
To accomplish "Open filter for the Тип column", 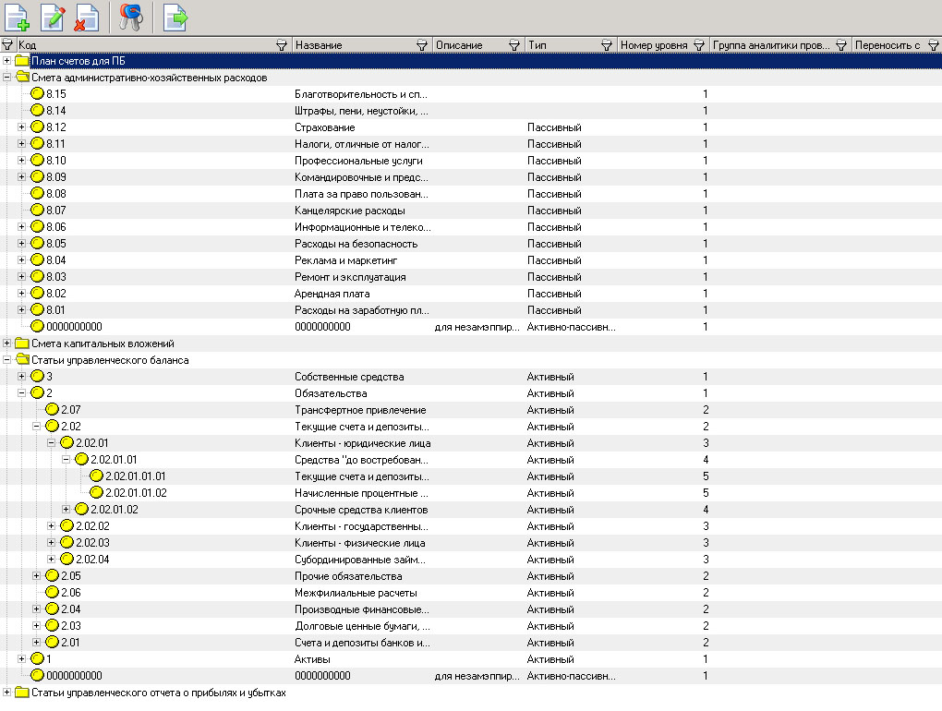I will coord(607,45).
